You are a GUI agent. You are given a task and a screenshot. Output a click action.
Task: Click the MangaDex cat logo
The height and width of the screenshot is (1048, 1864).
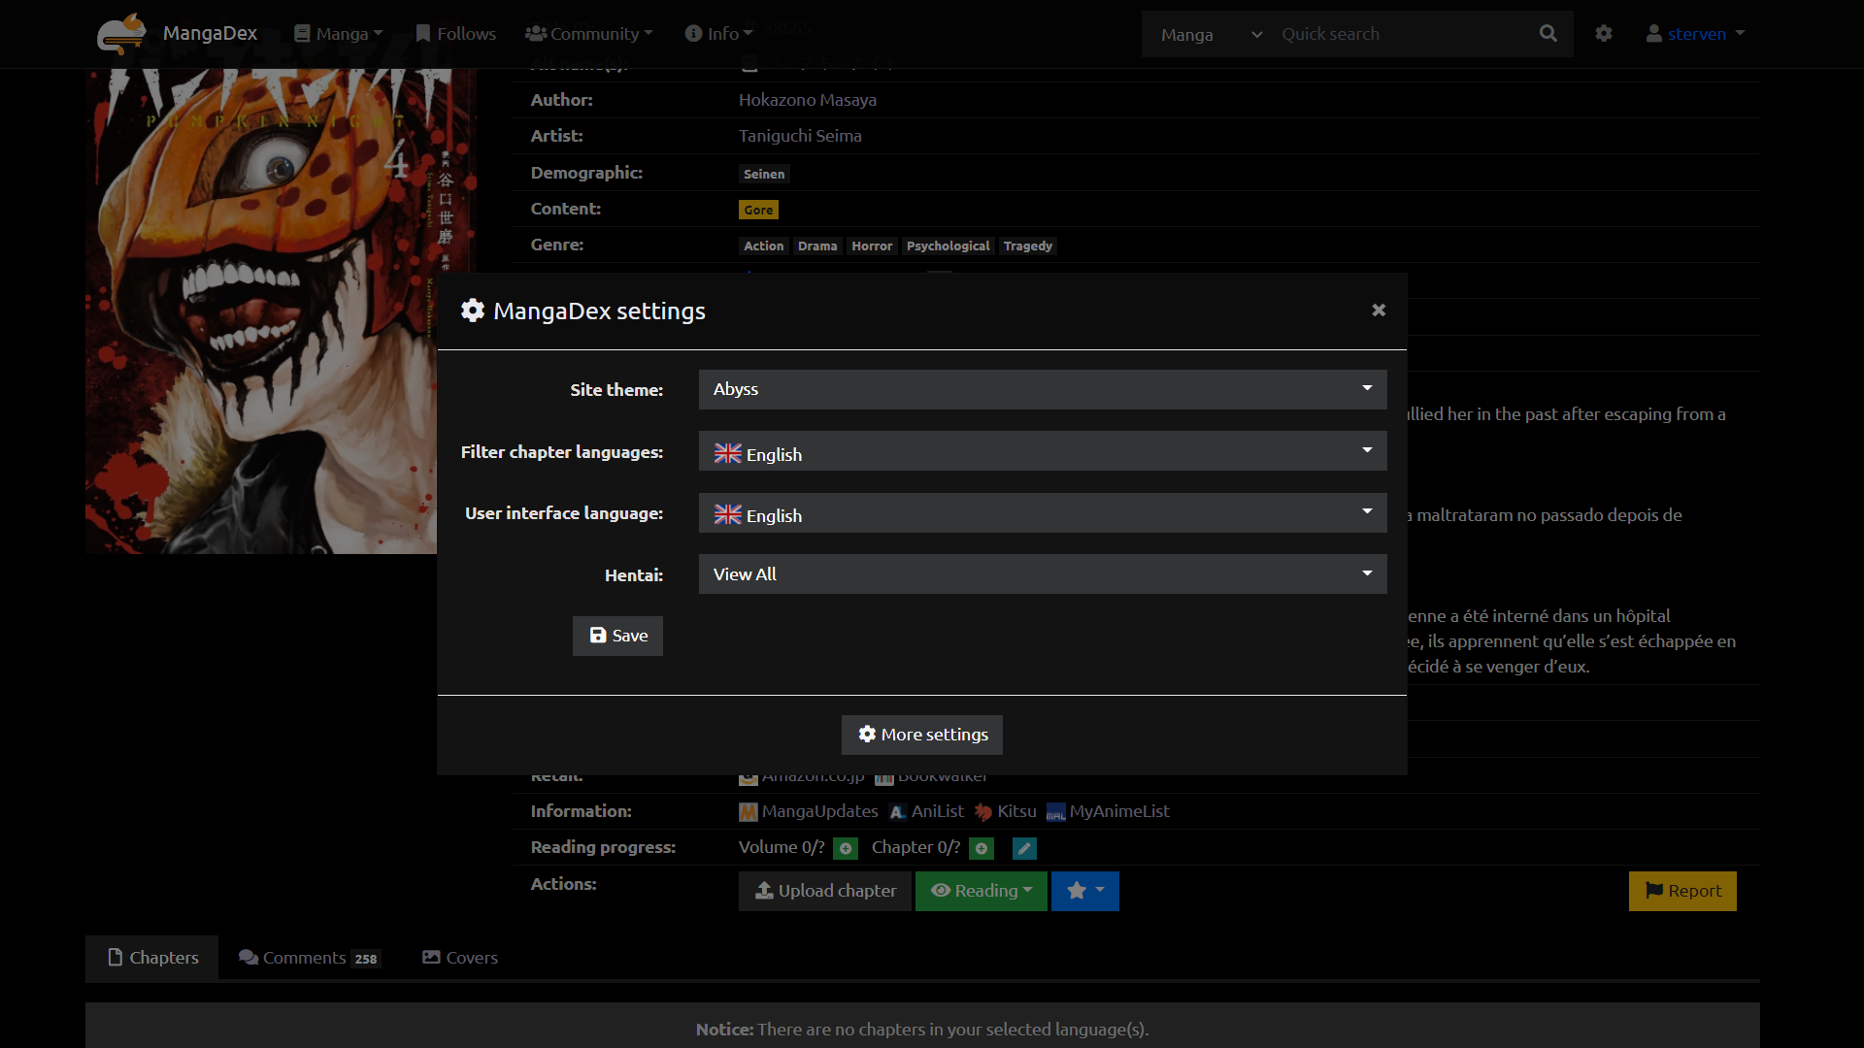pyautogui.click(x=120, y=34)
